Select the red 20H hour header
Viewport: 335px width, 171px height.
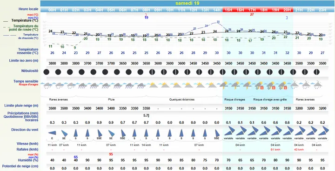pyautogui.click(x=287, y=10)
